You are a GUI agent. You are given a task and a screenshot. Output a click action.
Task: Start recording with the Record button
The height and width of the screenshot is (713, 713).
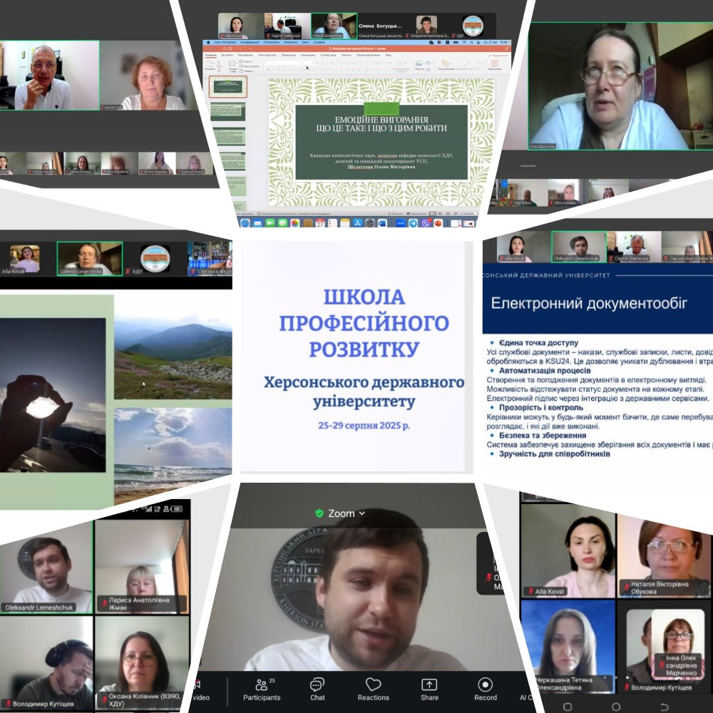(x=485, y=689)
